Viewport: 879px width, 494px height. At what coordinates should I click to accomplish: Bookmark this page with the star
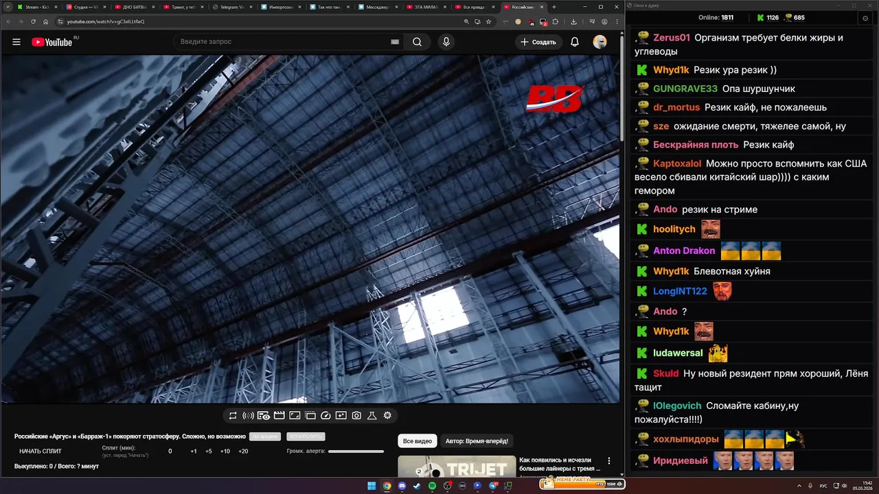[x=488, y=21]
